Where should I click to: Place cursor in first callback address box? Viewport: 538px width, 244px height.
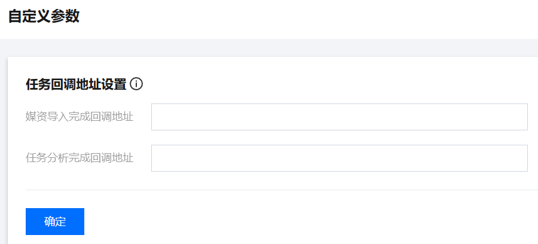pyautogui.click(x=339, y=117)
